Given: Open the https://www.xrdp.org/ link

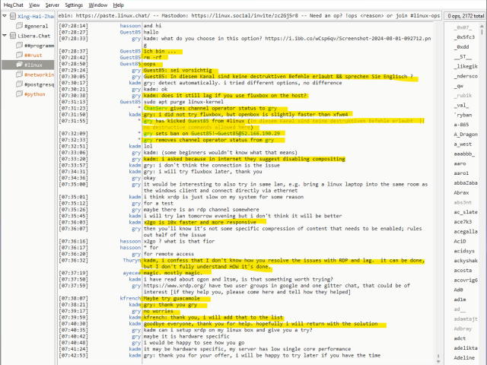Looking at the screenshot, I should coord(173,286).
